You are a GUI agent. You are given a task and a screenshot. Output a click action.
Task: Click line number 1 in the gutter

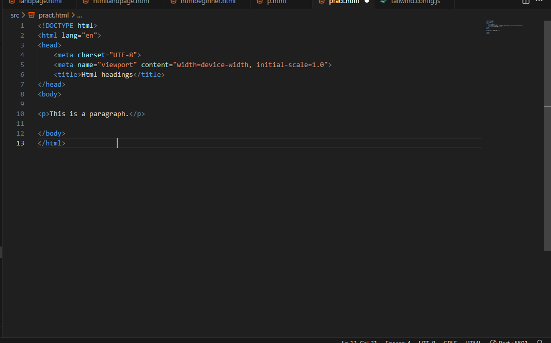pyautogui.click(x=22, y=26)
